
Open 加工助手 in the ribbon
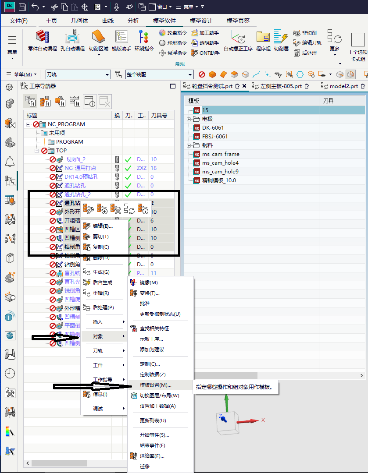(x=205, y=33)
